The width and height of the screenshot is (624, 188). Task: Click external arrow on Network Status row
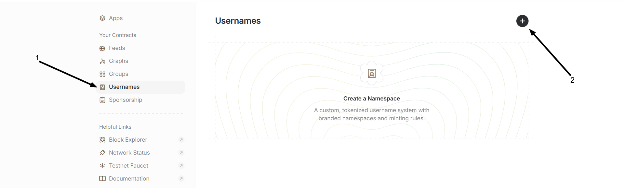click(x=181, y=153)
